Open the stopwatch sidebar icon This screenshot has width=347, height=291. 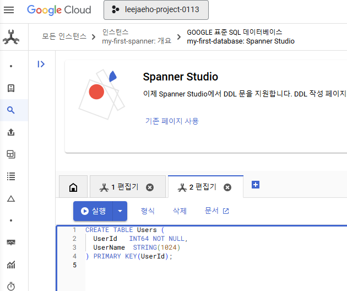click(x=11, y=286)
